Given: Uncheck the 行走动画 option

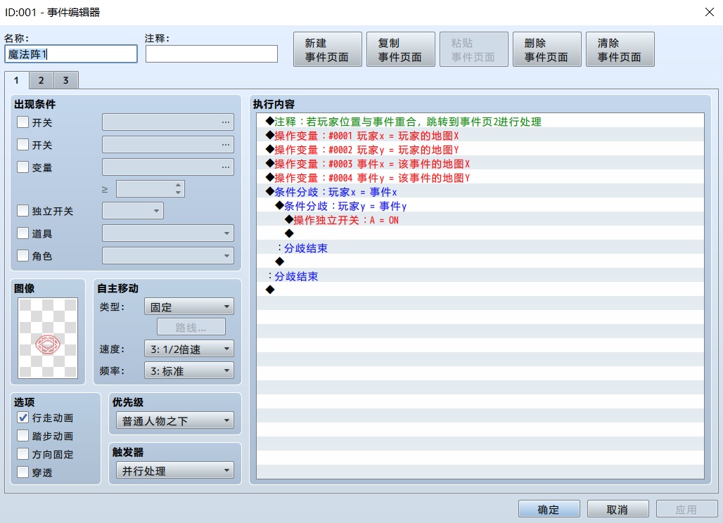Looking at the screenshot, I should (23, 418).
